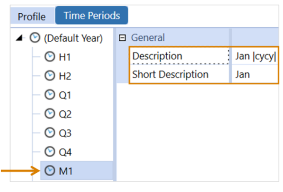Collapse the General property section
The width and height of the screenshot is (283, 192).
pos(122,38)
